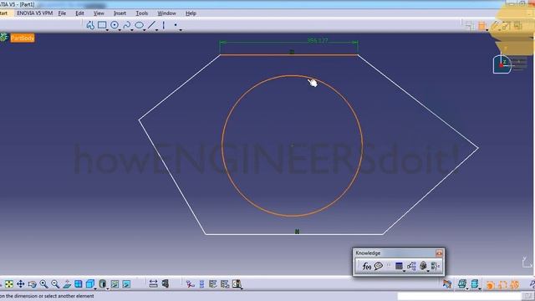Click the Zoom In magnifier icon

click(43, 284)
